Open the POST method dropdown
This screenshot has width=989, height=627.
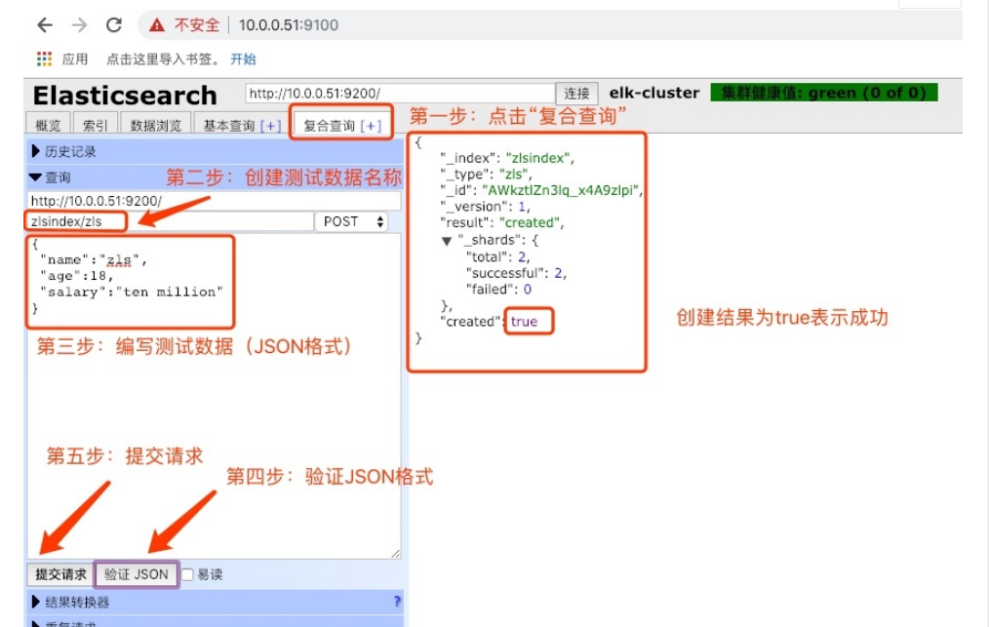tap(352, 221)
